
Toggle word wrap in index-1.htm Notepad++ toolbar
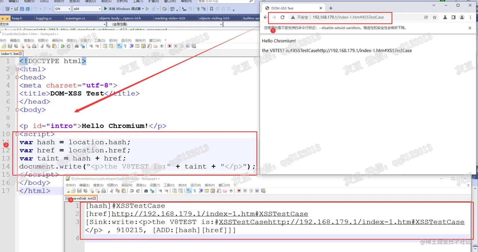(120, 46)
